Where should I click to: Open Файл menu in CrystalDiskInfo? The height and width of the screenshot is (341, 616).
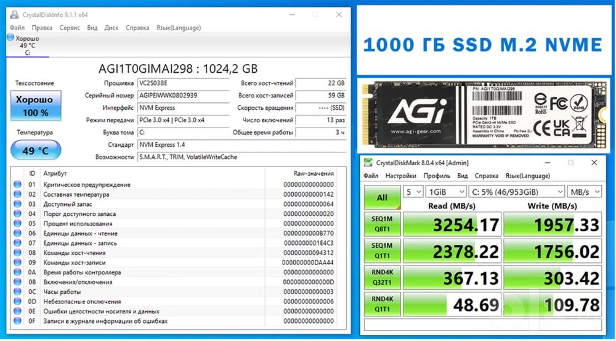[x=17, y=28]
